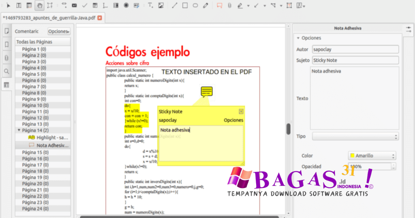This screenshot has width=415, height=218.
Task: Click into the sticky note text area
Action: [x=201, y=143]
